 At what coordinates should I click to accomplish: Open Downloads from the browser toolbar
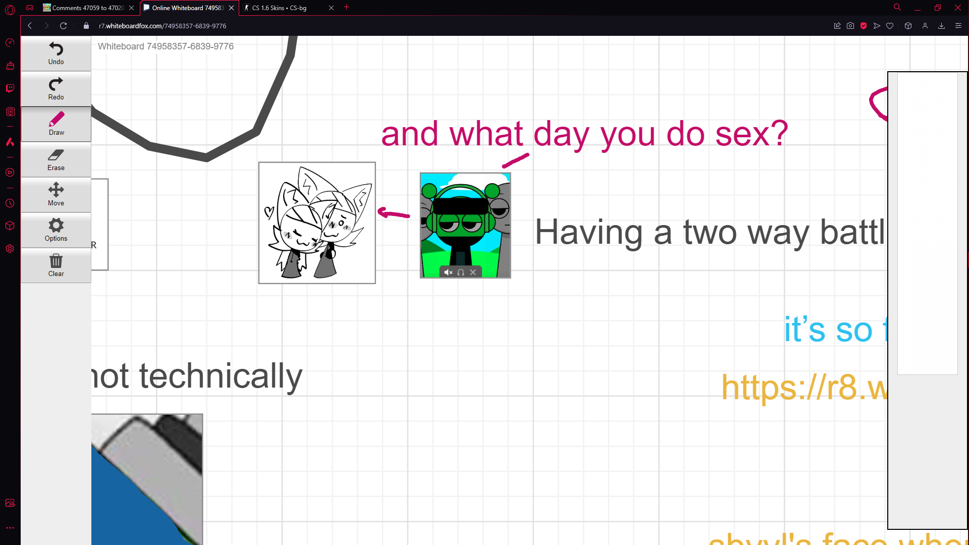pos(941,26)
